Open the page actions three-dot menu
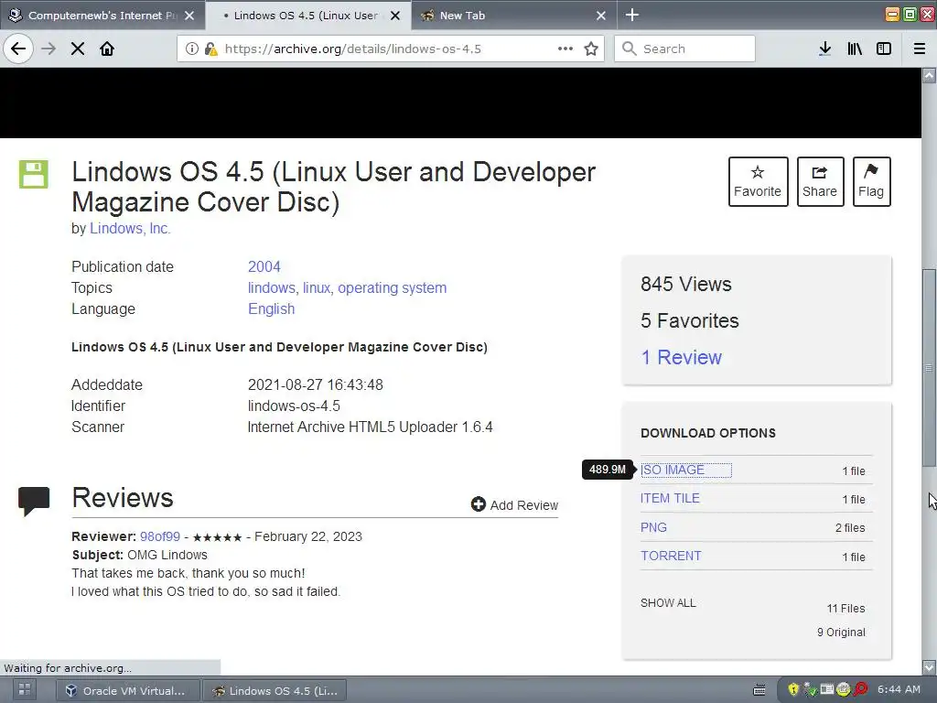 (565, 49)
